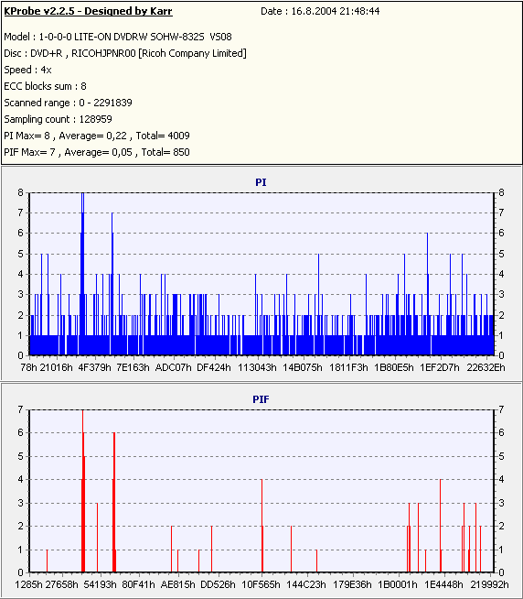Click the PI axis label 7E163h
The width and height of the screenshot is (523, 599).
[x=133, y=367]
